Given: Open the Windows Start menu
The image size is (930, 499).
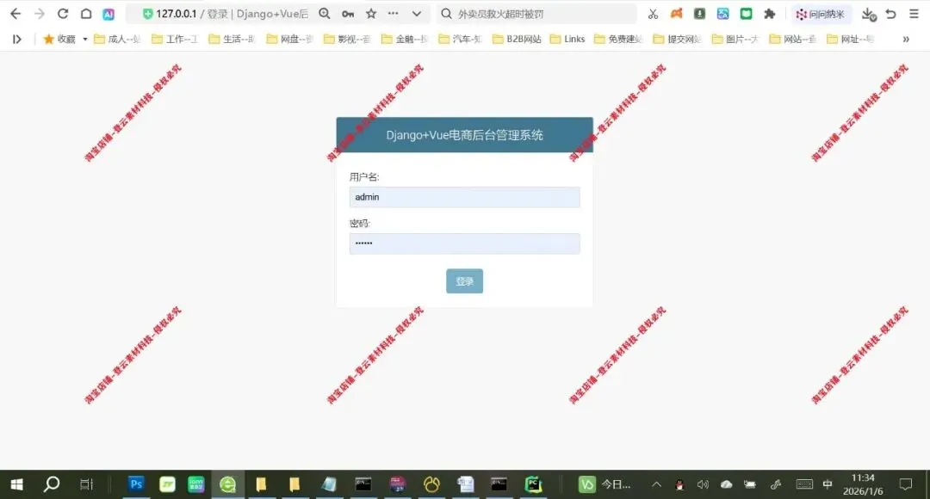Looking at the screenshot, I should tap(16, 484).
